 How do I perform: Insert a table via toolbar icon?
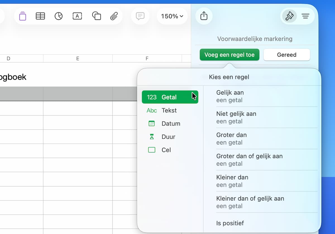pos(40,16)
